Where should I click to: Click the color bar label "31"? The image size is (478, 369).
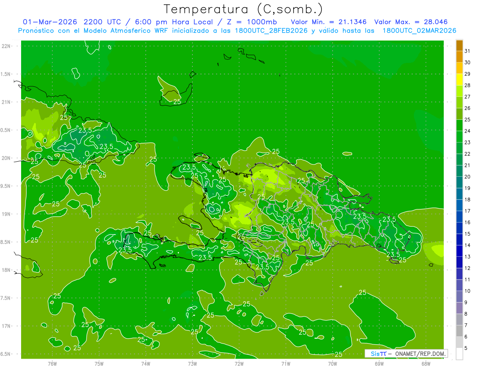coord(468,51)
